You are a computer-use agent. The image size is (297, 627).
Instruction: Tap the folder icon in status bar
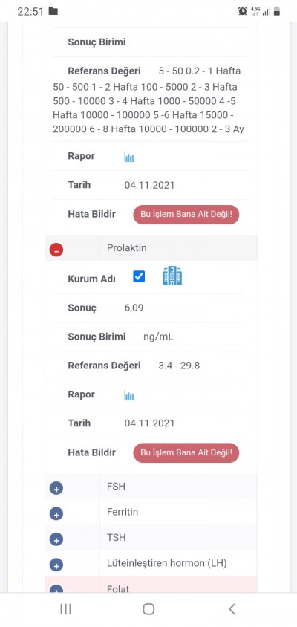coord(53,11)
